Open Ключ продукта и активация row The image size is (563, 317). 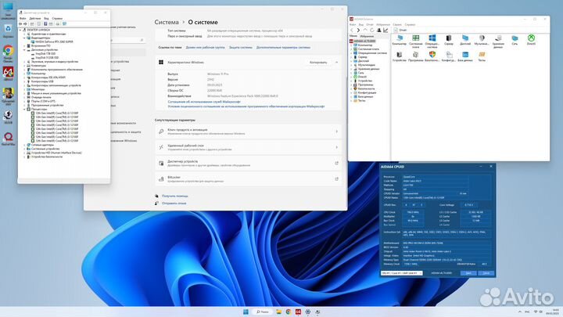[x=249, y=131]
